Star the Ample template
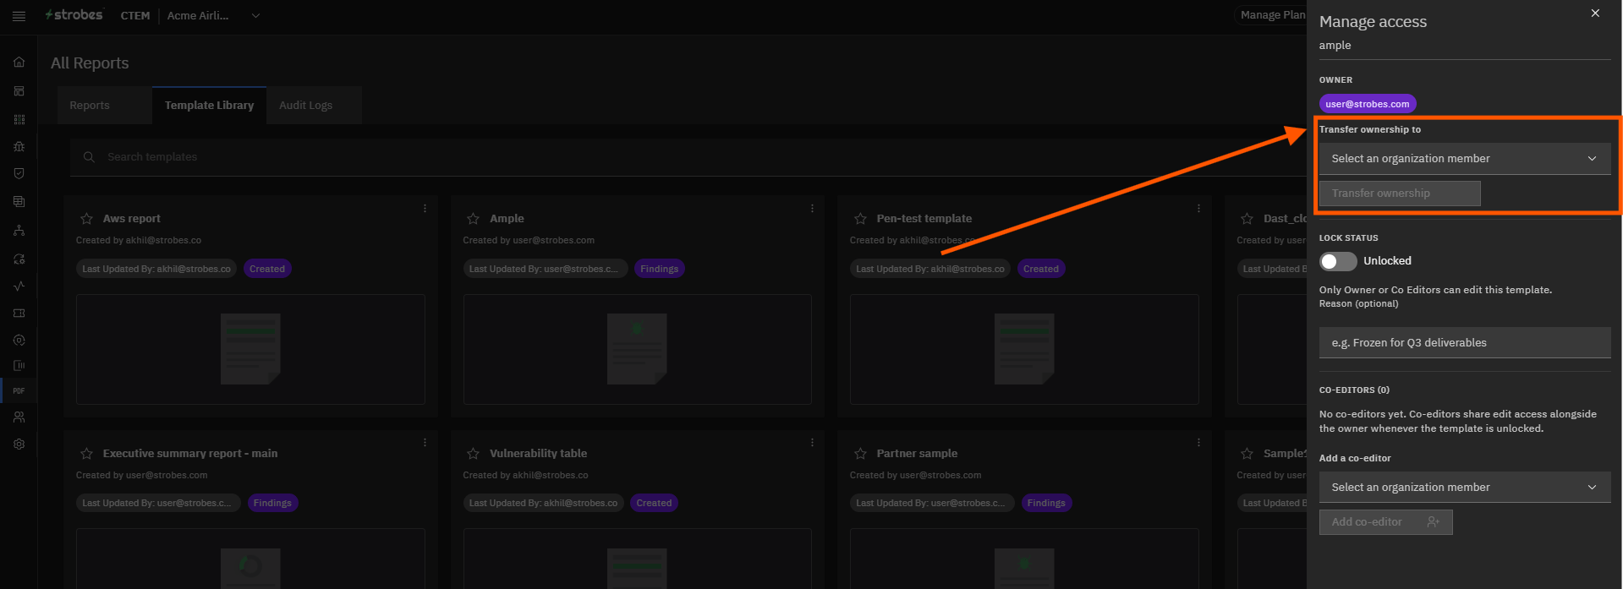The image size is (1623, 589). point(474,219)
